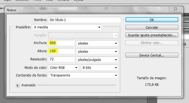The image size is (189, 103).
Task: Click the Resolución field with 72
Action: tap(62, 59)
